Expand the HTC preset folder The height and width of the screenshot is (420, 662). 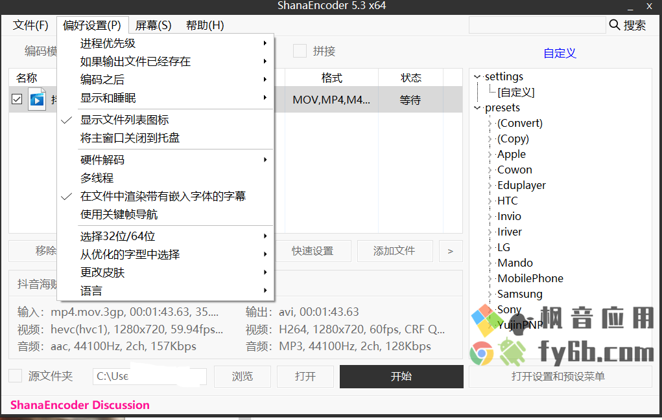(x=490, y=201)
